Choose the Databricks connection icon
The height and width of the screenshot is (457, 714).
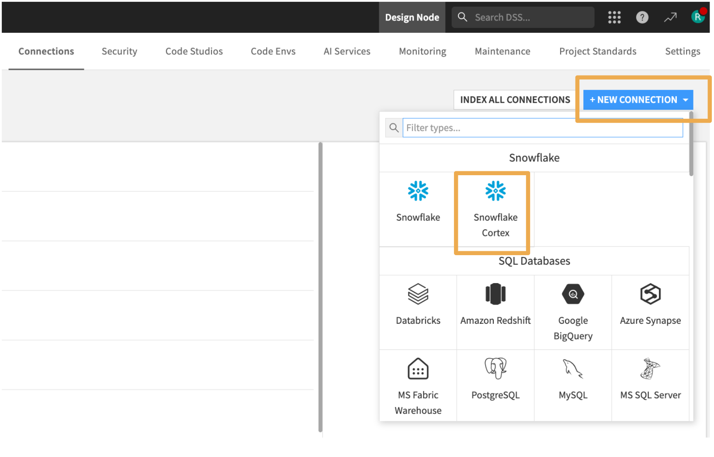[418, 294]
